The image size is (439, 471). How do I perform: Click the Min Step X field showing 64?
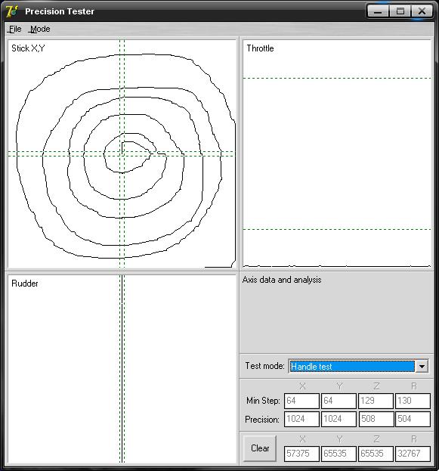[301, 401]
